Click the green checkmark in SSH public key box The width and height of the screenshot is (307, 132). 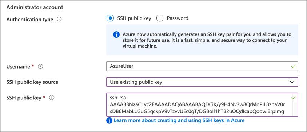293,98
